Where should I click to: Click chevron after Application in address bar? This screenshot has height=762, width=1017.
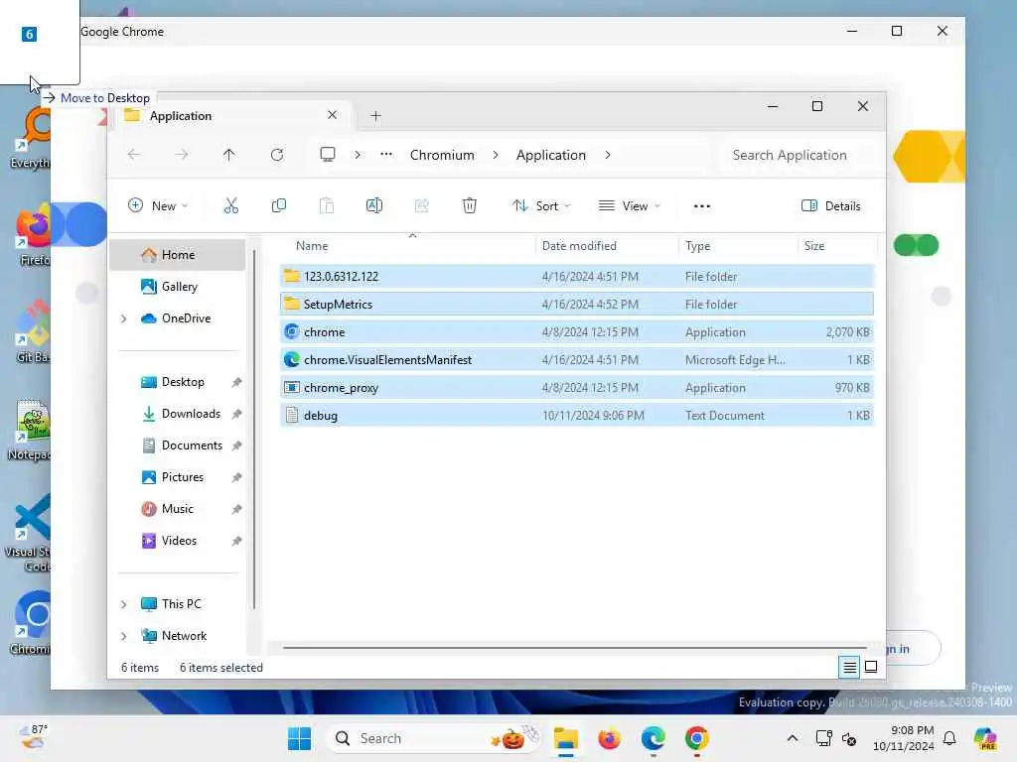(608, 155)
